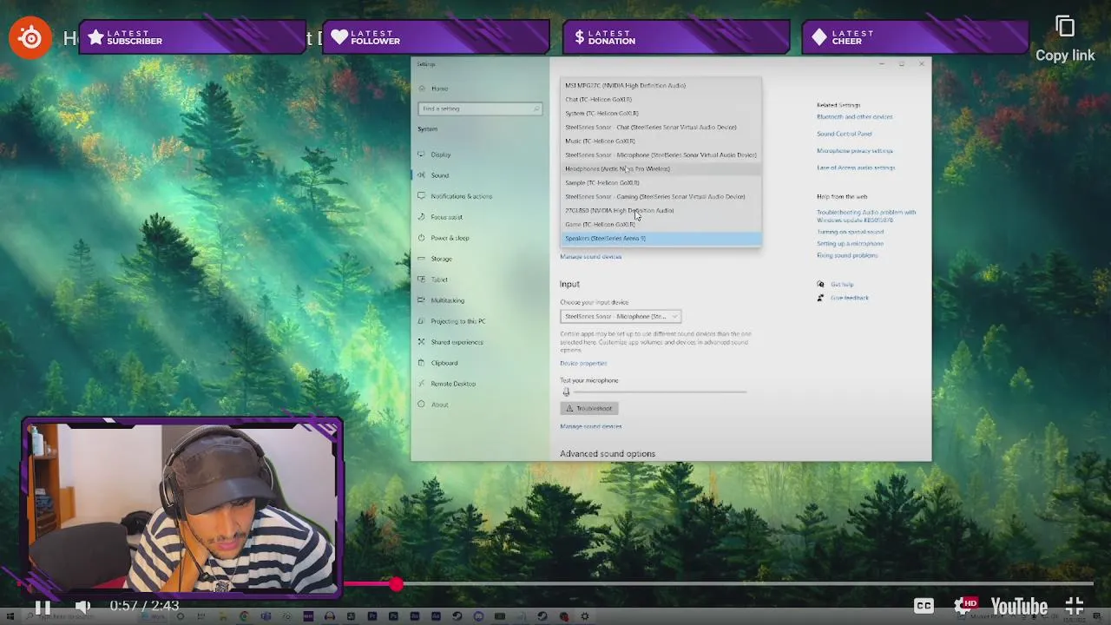This screenshot has width=1111, height=625.
Task: Choose MSI MPG27C (NVIDIA High Definition Audio)
Action: point(661,85)
